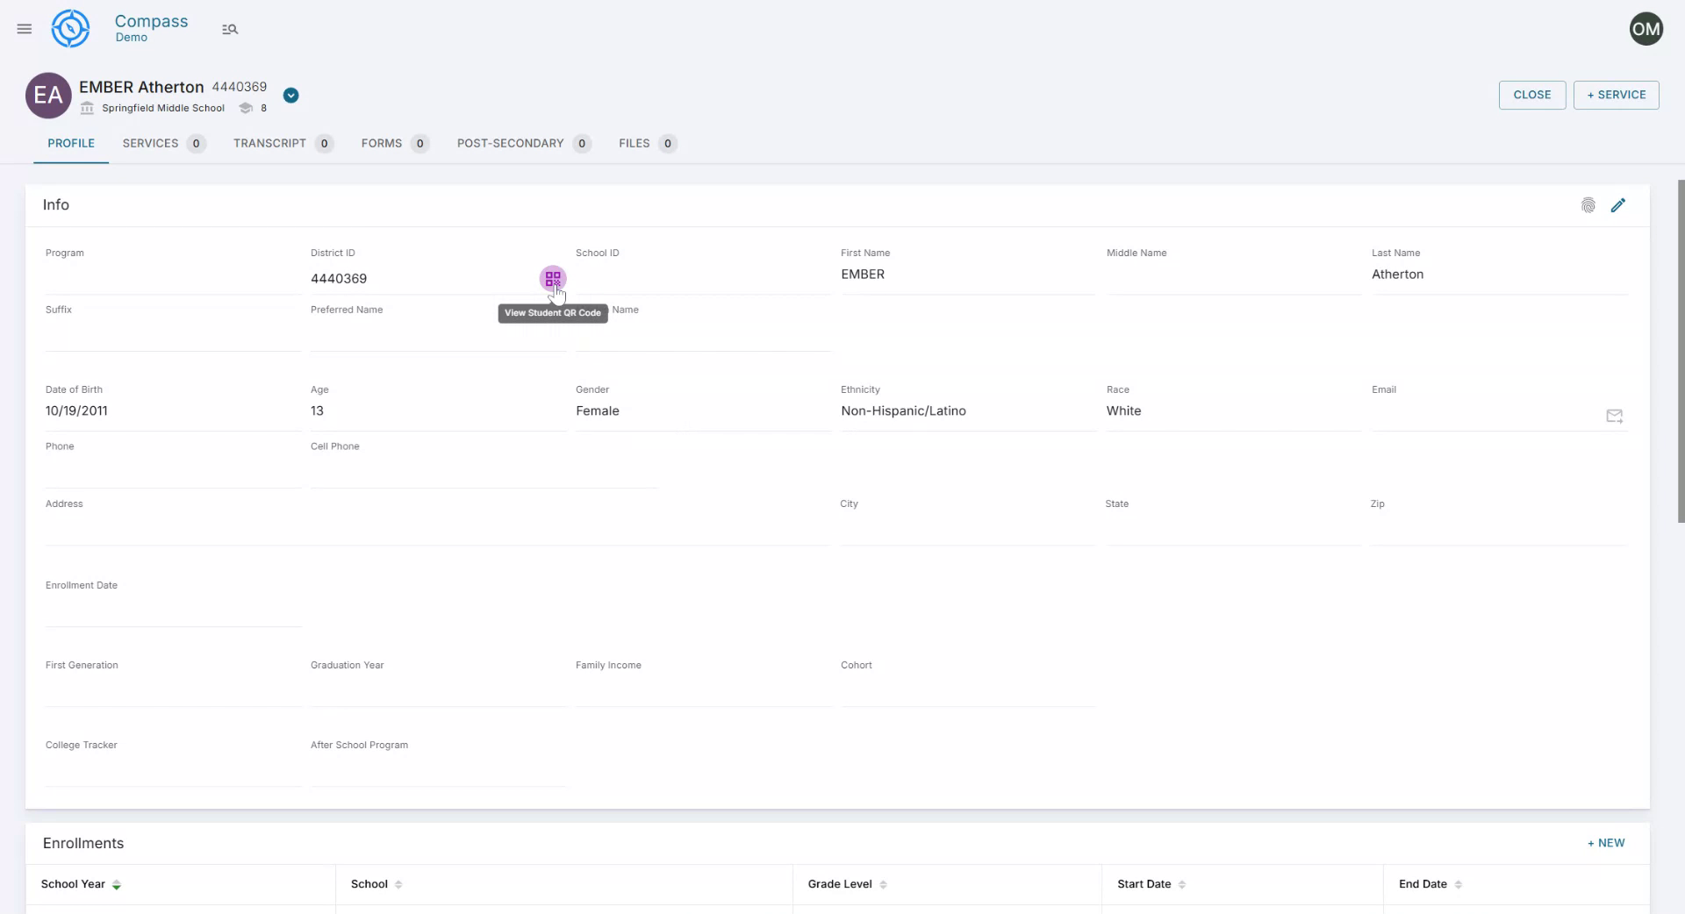Open the OM account avatar

pyautogui.click(x=1646, y=28)
